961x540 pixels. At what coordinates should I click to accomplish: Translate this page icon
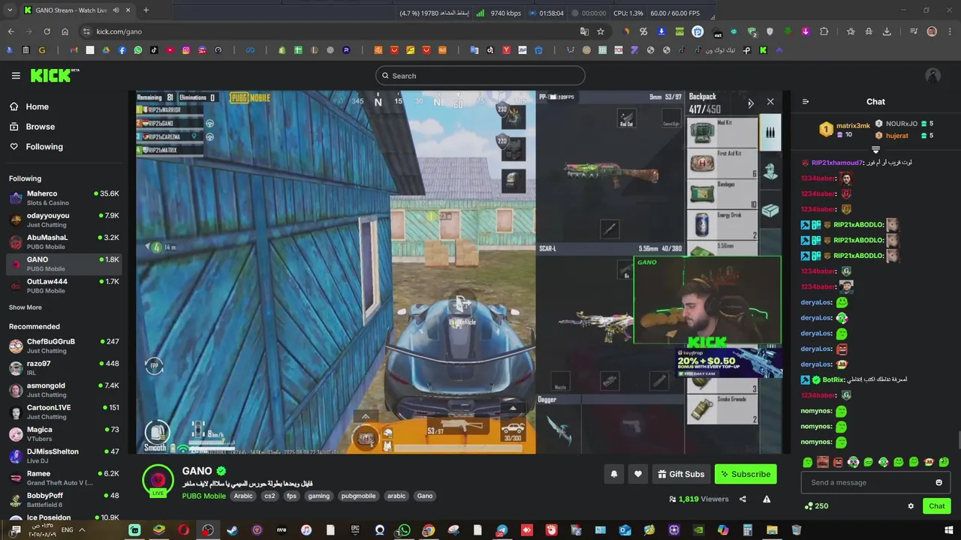point(584,31)
